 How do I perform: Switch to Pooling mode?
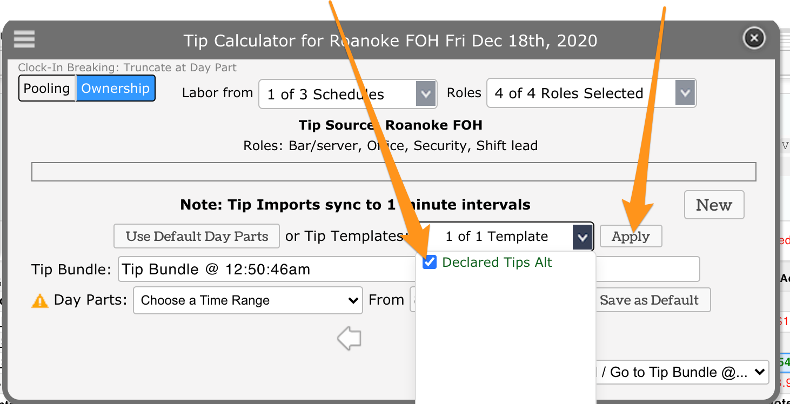coord(47,89)
